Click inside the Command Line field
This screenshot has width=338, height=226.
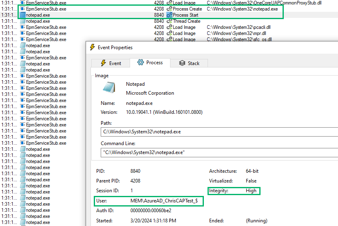coord(219,152)
